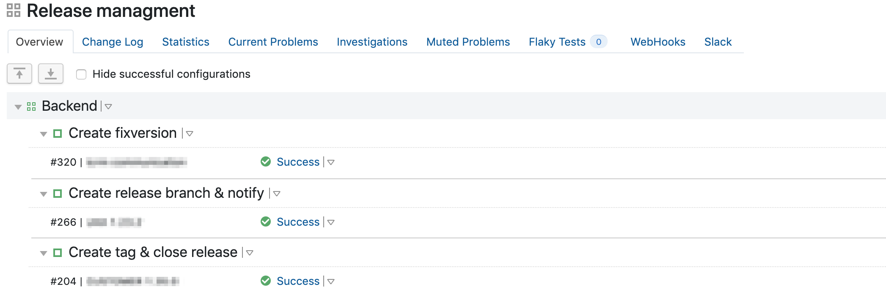This screenshot has width=886, height=295.
Task: Click the green success checkmark for build #320
Action: [x=266, y=162]
